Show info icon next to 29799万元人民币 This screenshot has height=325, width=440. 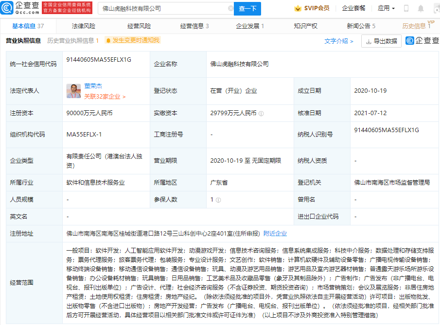pyautogui.click(x=261, y=114)
